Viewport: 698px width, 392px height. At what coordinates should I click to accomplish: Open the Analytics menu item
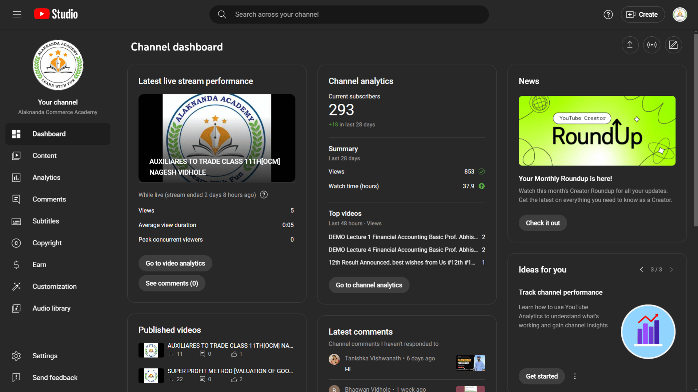(x=58, y=177)
